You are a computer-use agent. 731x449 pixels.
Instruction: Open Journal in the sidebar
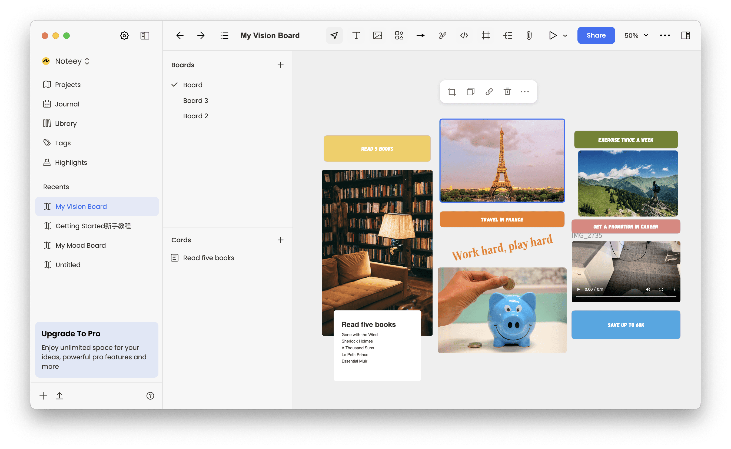(x=61, y=104)
